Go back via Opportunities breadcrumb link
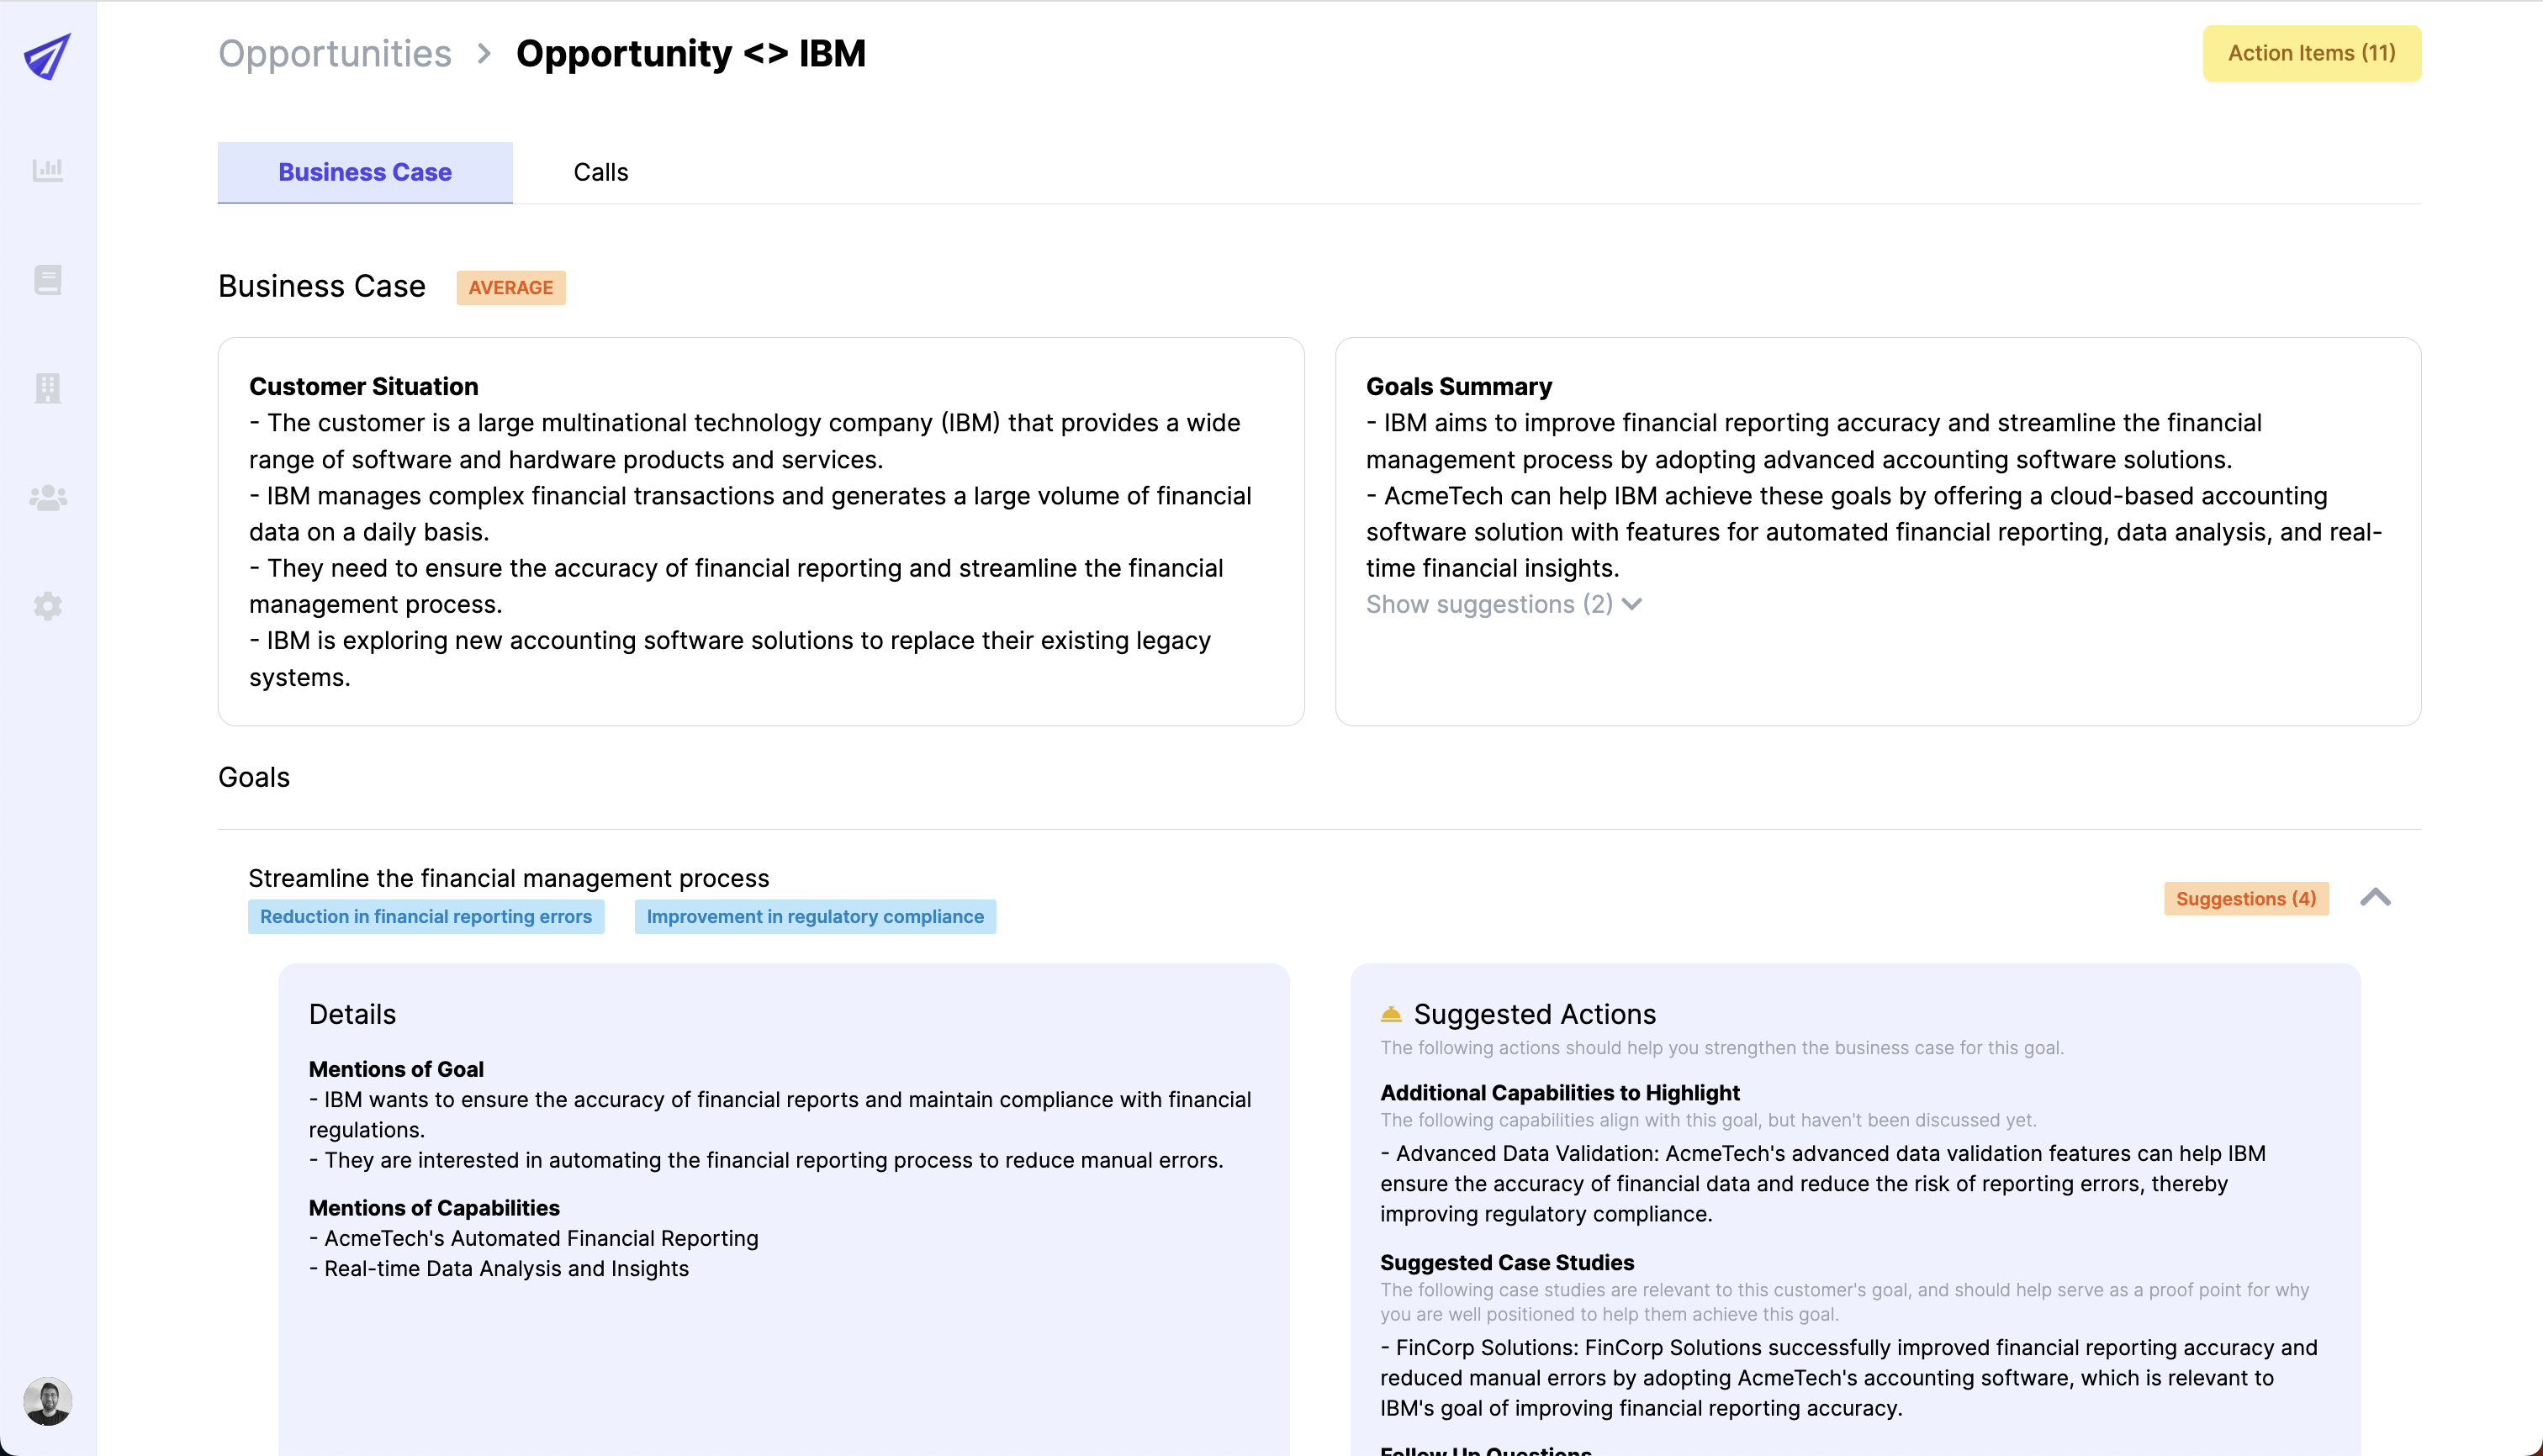This screenshot has height=1456, width=2543. coord(334,53)
